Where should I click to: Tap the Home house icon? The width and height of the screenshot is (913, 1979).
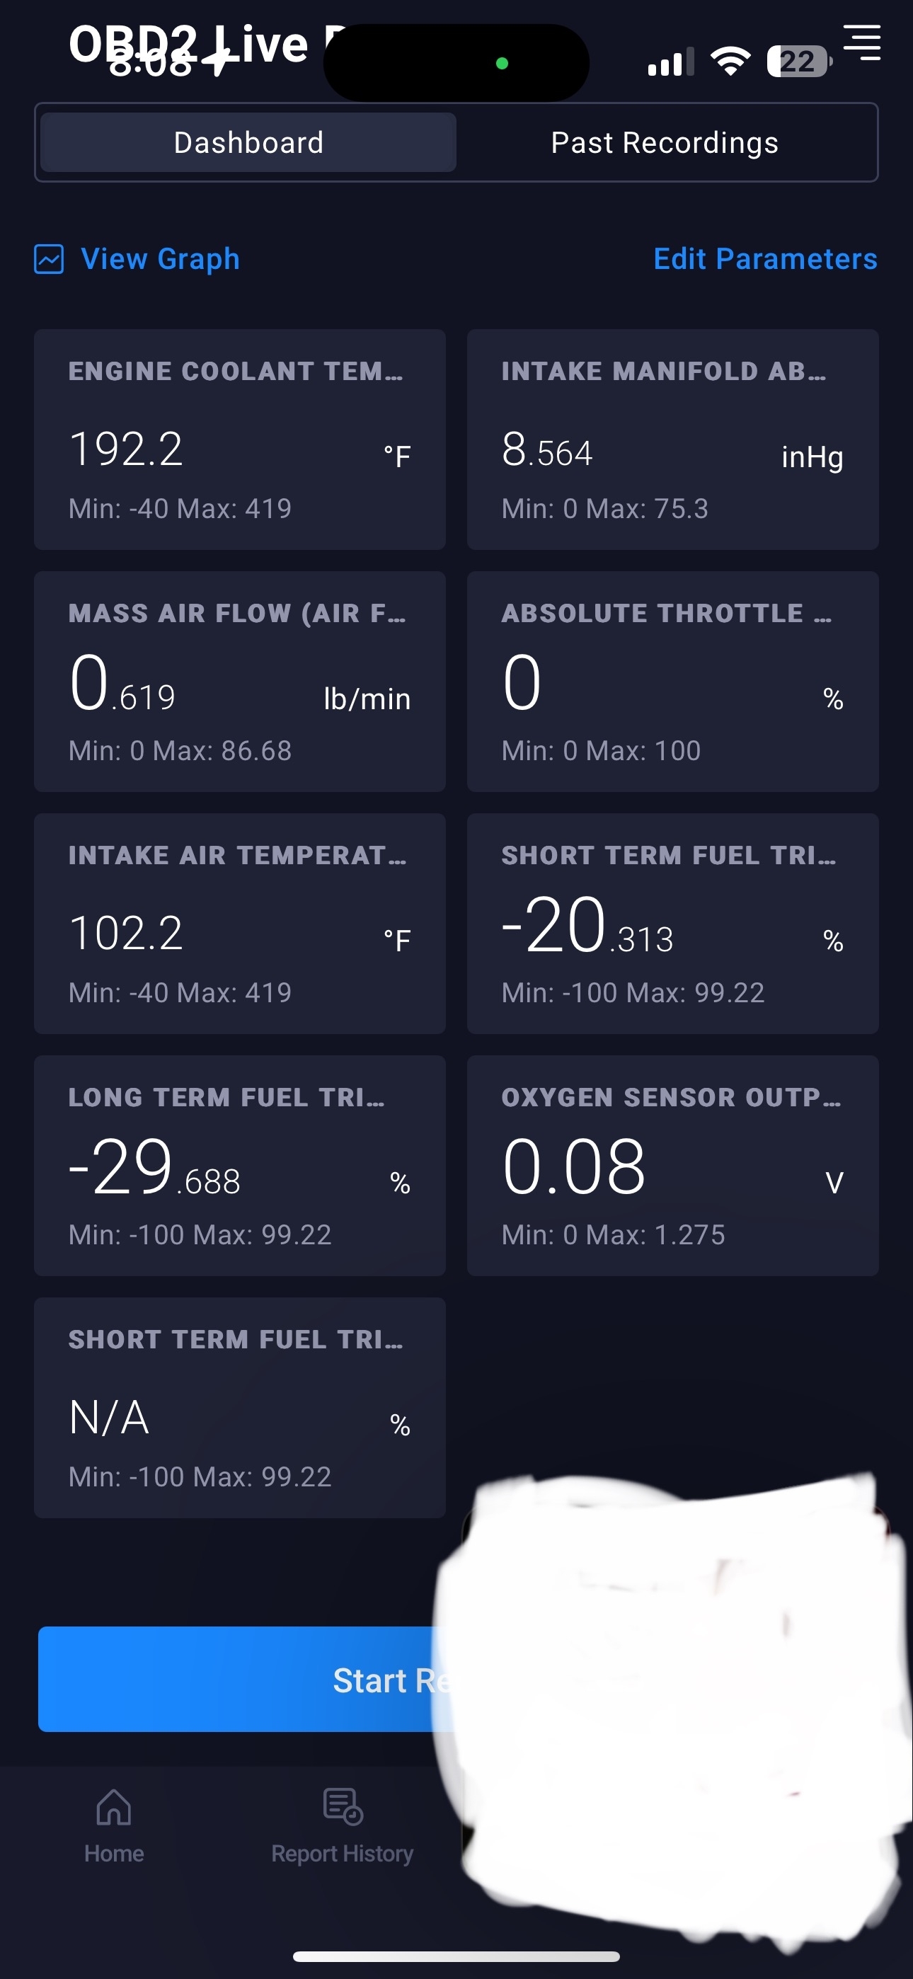point(114,1807)
